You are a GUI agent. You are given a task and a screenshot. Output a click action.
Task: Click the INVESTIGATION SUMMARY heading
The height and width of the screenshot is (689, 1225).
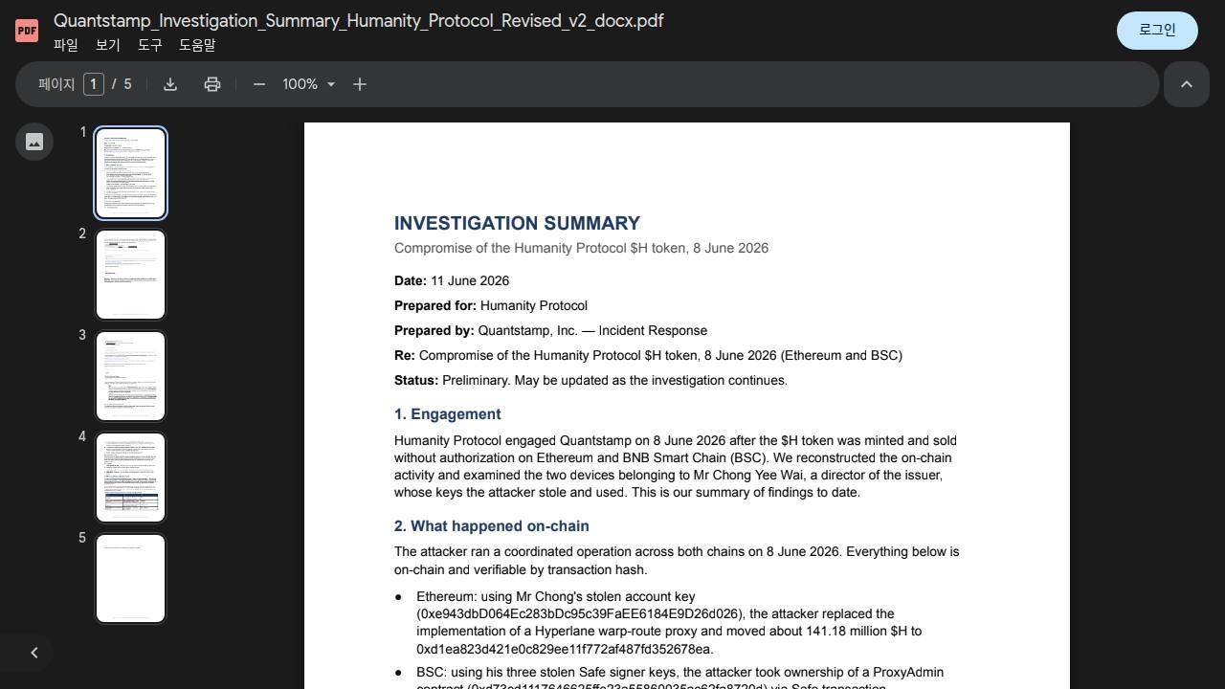(x=517, y=223)
